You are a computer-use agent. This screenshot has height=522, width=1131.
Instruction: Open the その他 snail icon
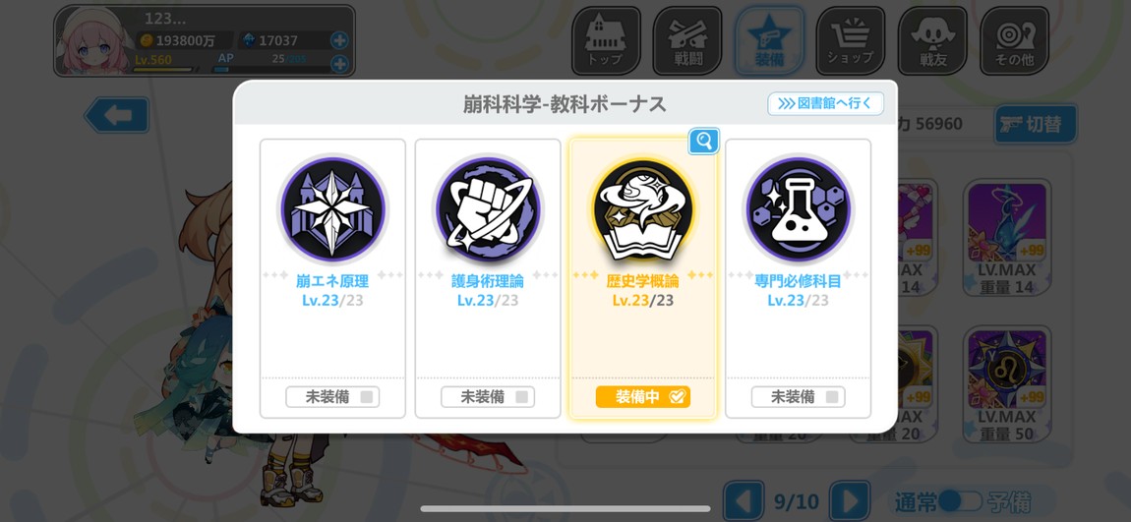[1013, 40]
